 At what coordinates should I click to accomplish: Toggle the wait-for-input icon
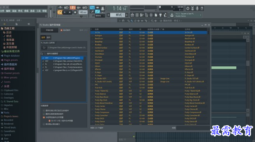pos(66,8)
